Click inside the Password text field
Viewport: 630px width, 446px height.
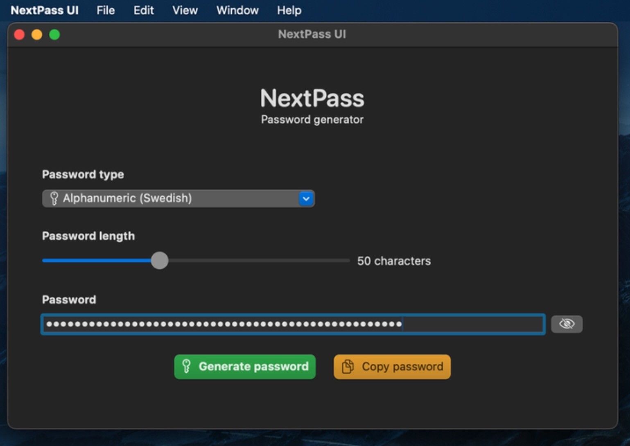coord(293,324)
